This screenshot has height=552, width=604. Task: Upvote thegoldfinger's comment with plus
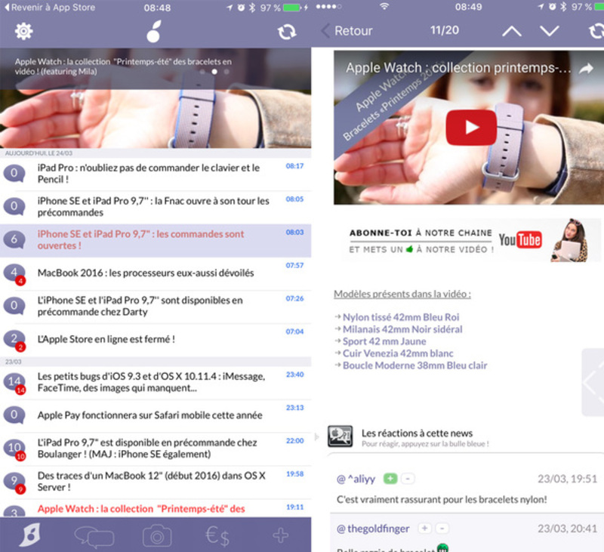pos(425,528)
